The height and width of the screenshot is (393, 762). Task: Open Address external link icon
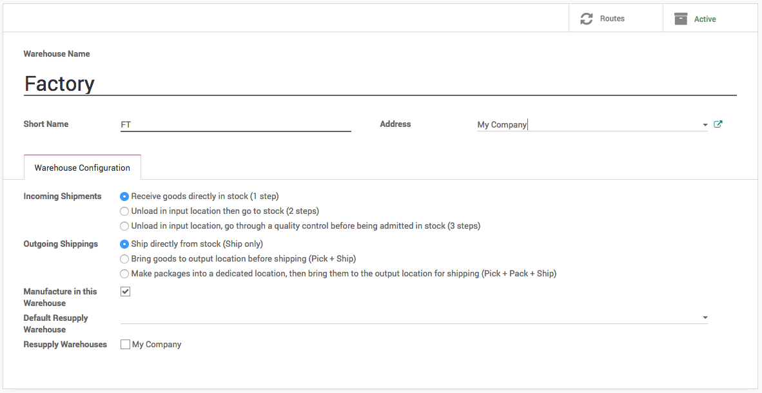pos(718,124)
